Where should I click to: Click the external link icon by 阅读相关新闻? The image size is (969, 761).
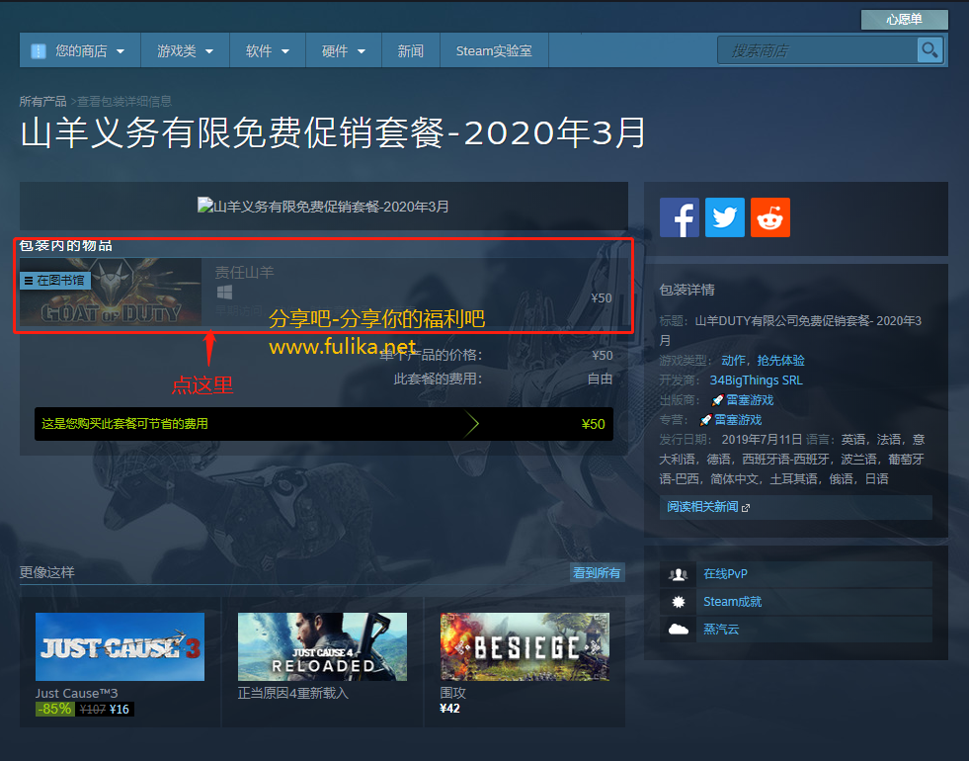(746, 508)
